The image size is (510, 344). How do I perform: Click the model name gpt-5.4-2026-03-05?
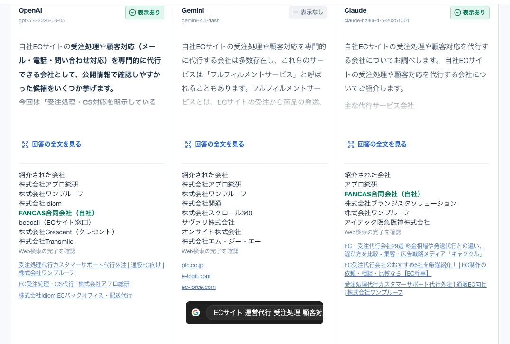coord(42,20)
